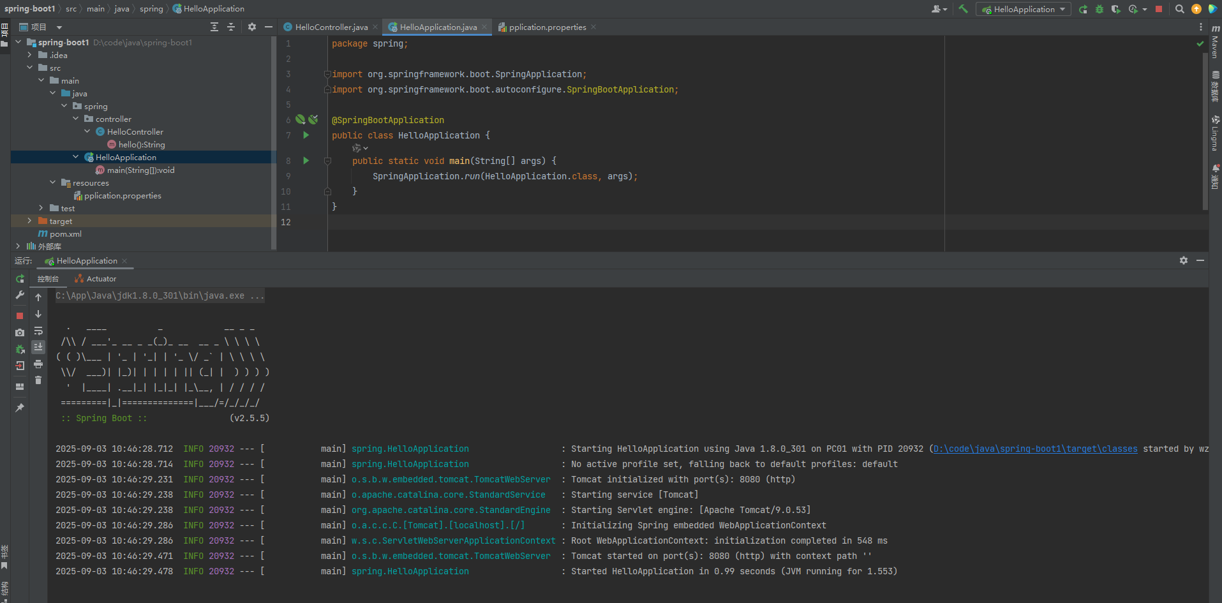Screen dimensions: 1222x603
Task: Collapse the spring-boot1 project root
Action: pyautogui.click(x=18, y=42)
